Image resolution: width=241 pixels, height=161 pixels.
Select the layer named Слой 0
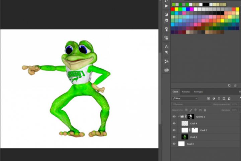194,137
